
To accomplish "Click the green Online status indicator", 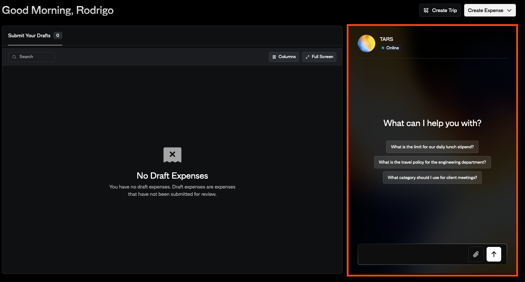I will [383, 47].
